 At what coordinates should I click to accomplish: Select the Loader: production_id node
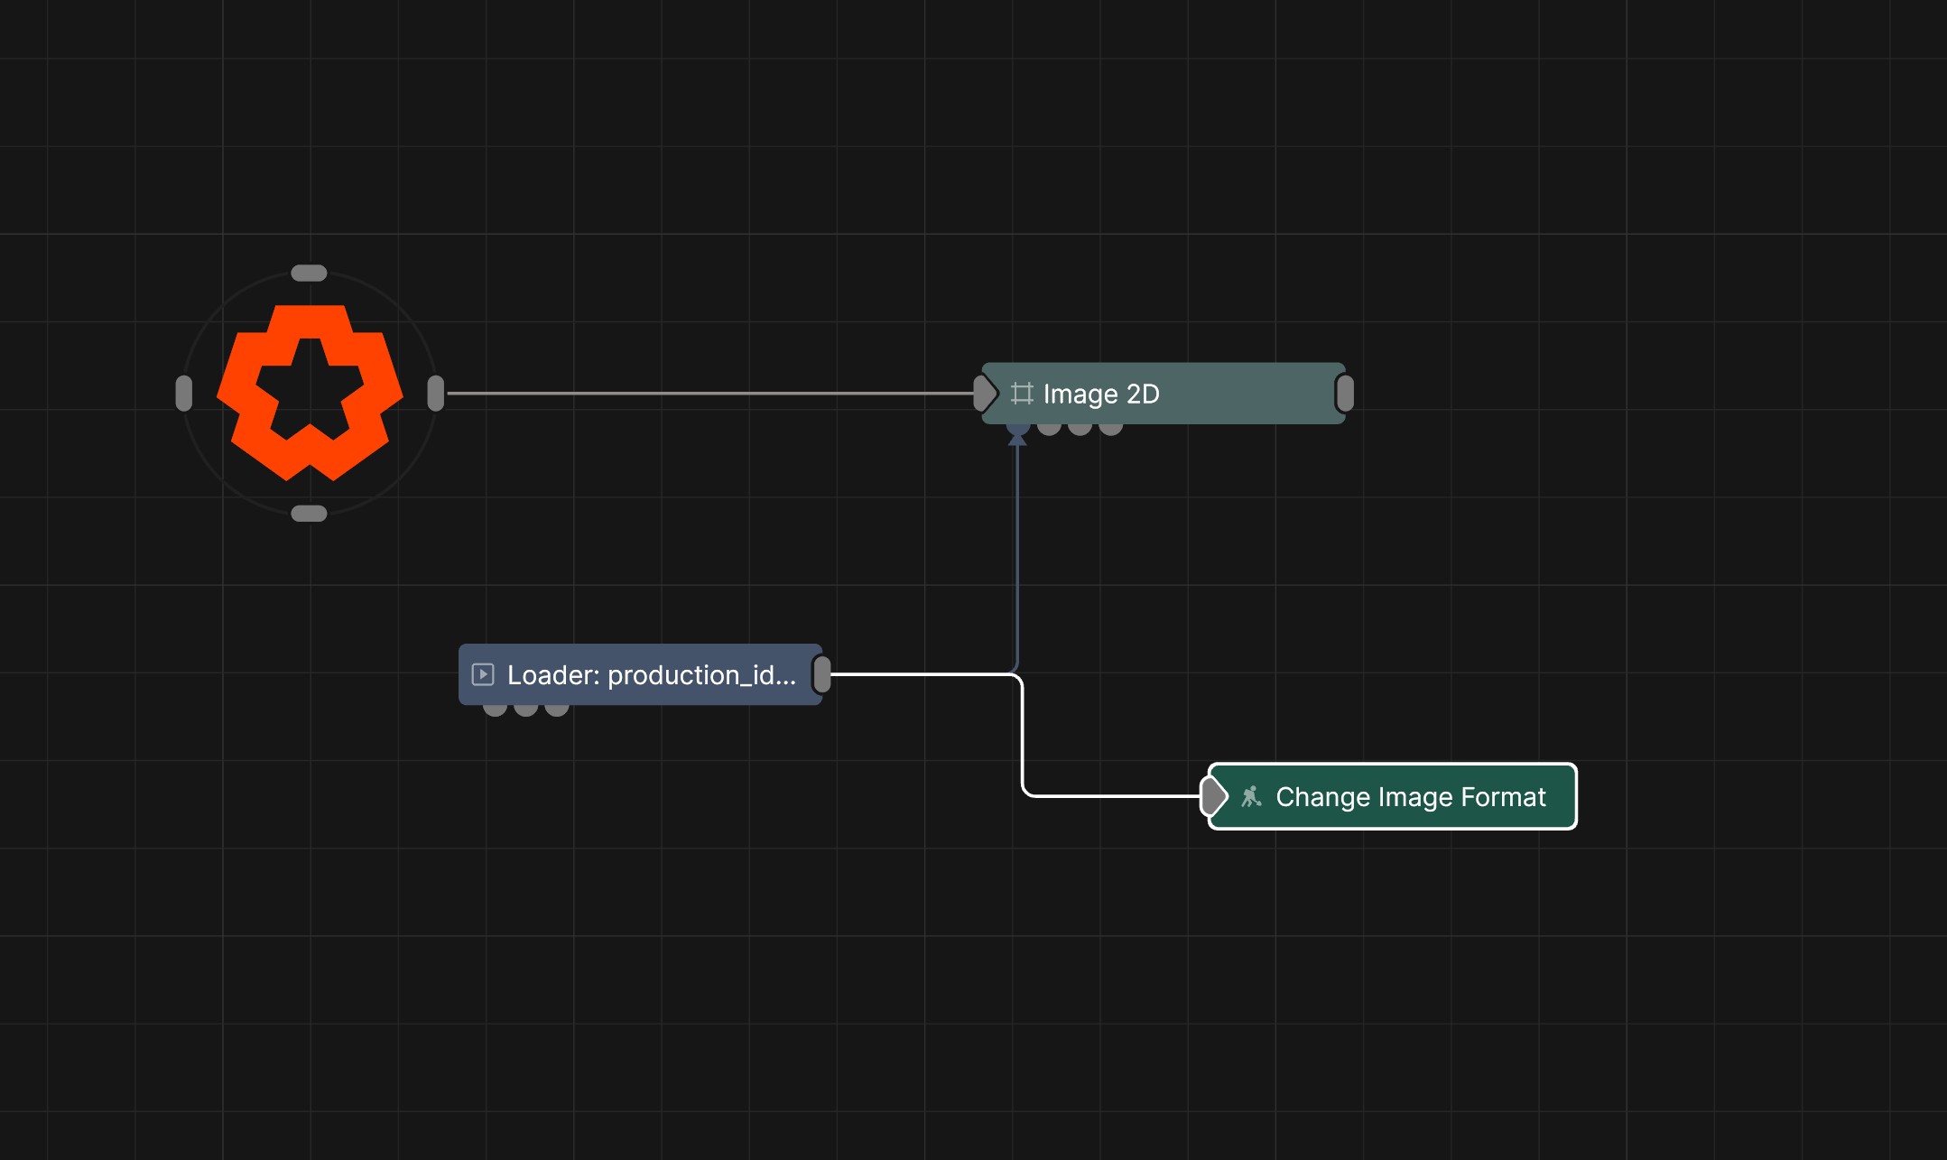pyautogui.click(x=640, y=674)
